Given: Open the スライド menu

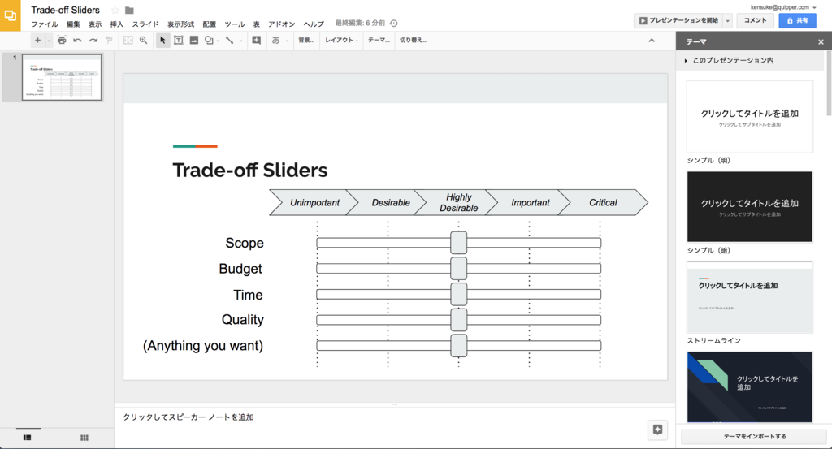Looking at the screenshot, I should coord(145,24).
